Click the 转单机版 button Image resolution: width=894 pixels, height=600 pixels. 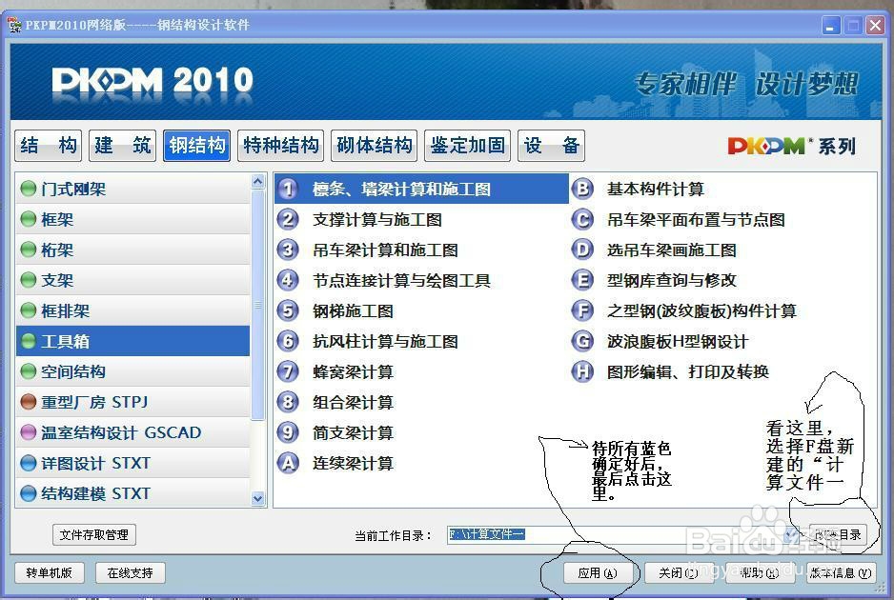click(49, 572)
